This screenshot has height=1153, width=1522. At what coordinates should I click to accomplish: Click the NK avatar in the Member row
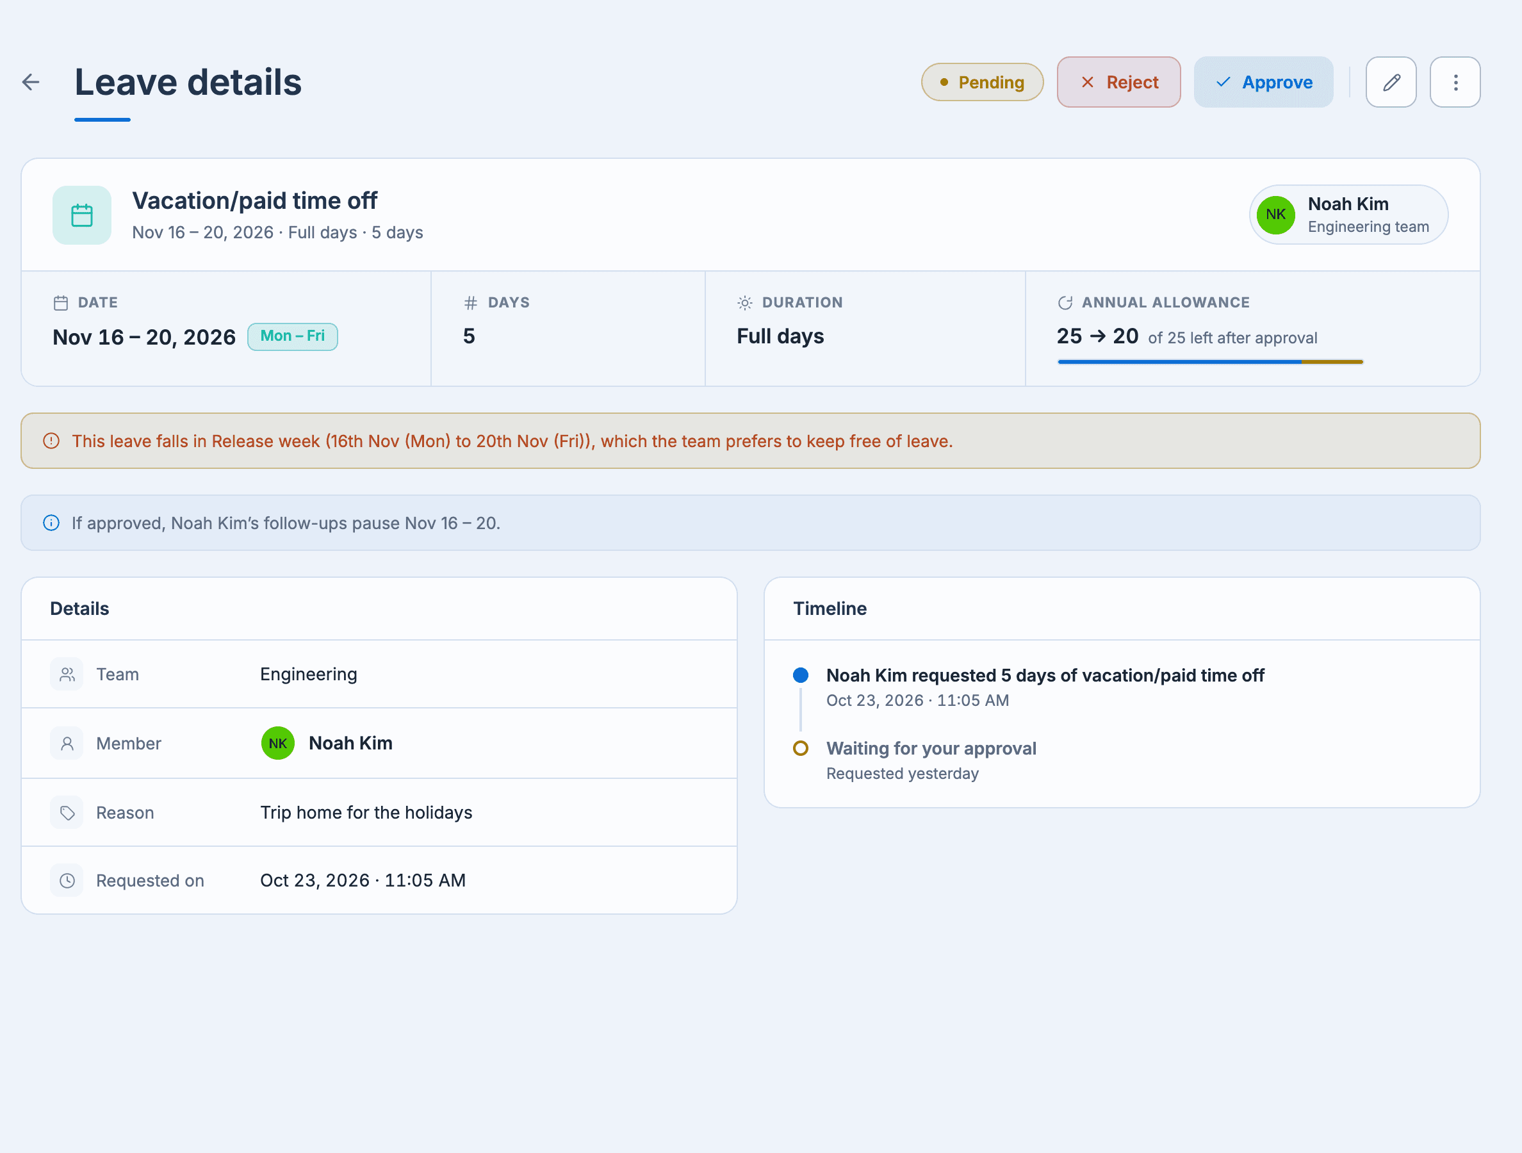(278, 743)
